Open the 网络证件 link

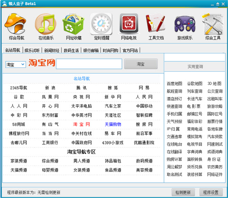[x=215, y=174]
